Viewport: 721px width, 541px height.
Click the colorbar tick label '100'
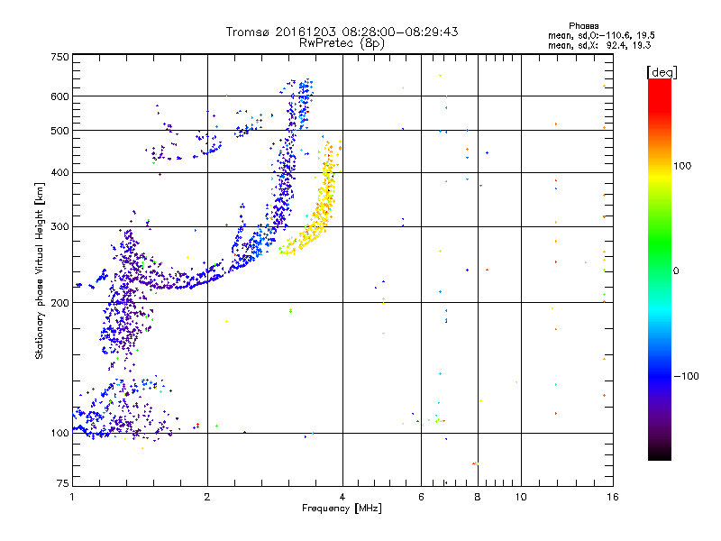coord(682,166)
